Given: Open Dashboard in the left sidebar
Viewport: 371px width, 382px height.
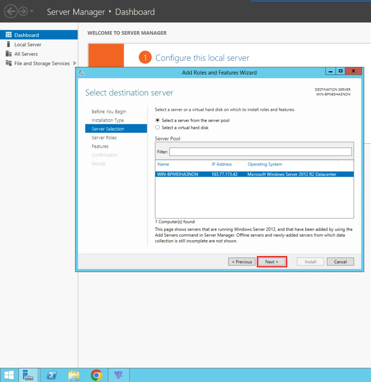Looking at the screenshot, I should click(39, 35).
